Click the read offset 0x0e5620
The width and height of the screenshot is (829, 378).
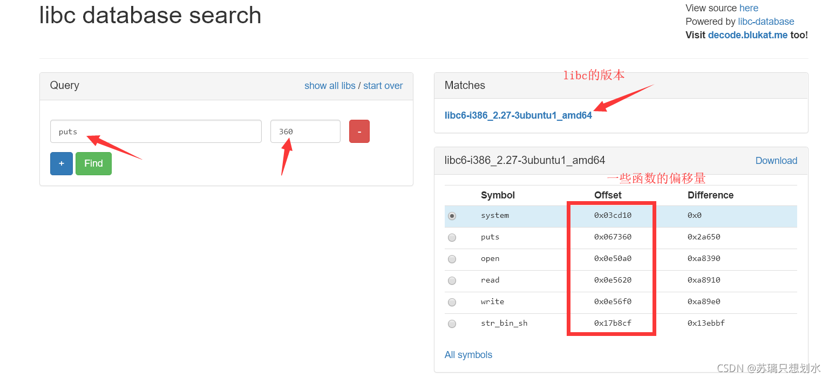pyautogui.click(x=613, y=280)
